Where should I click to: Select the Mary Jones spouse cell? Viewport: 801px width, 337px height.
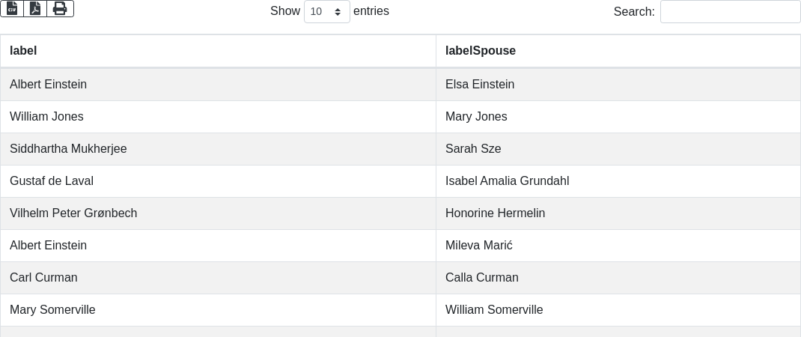[x=476, y=117]
